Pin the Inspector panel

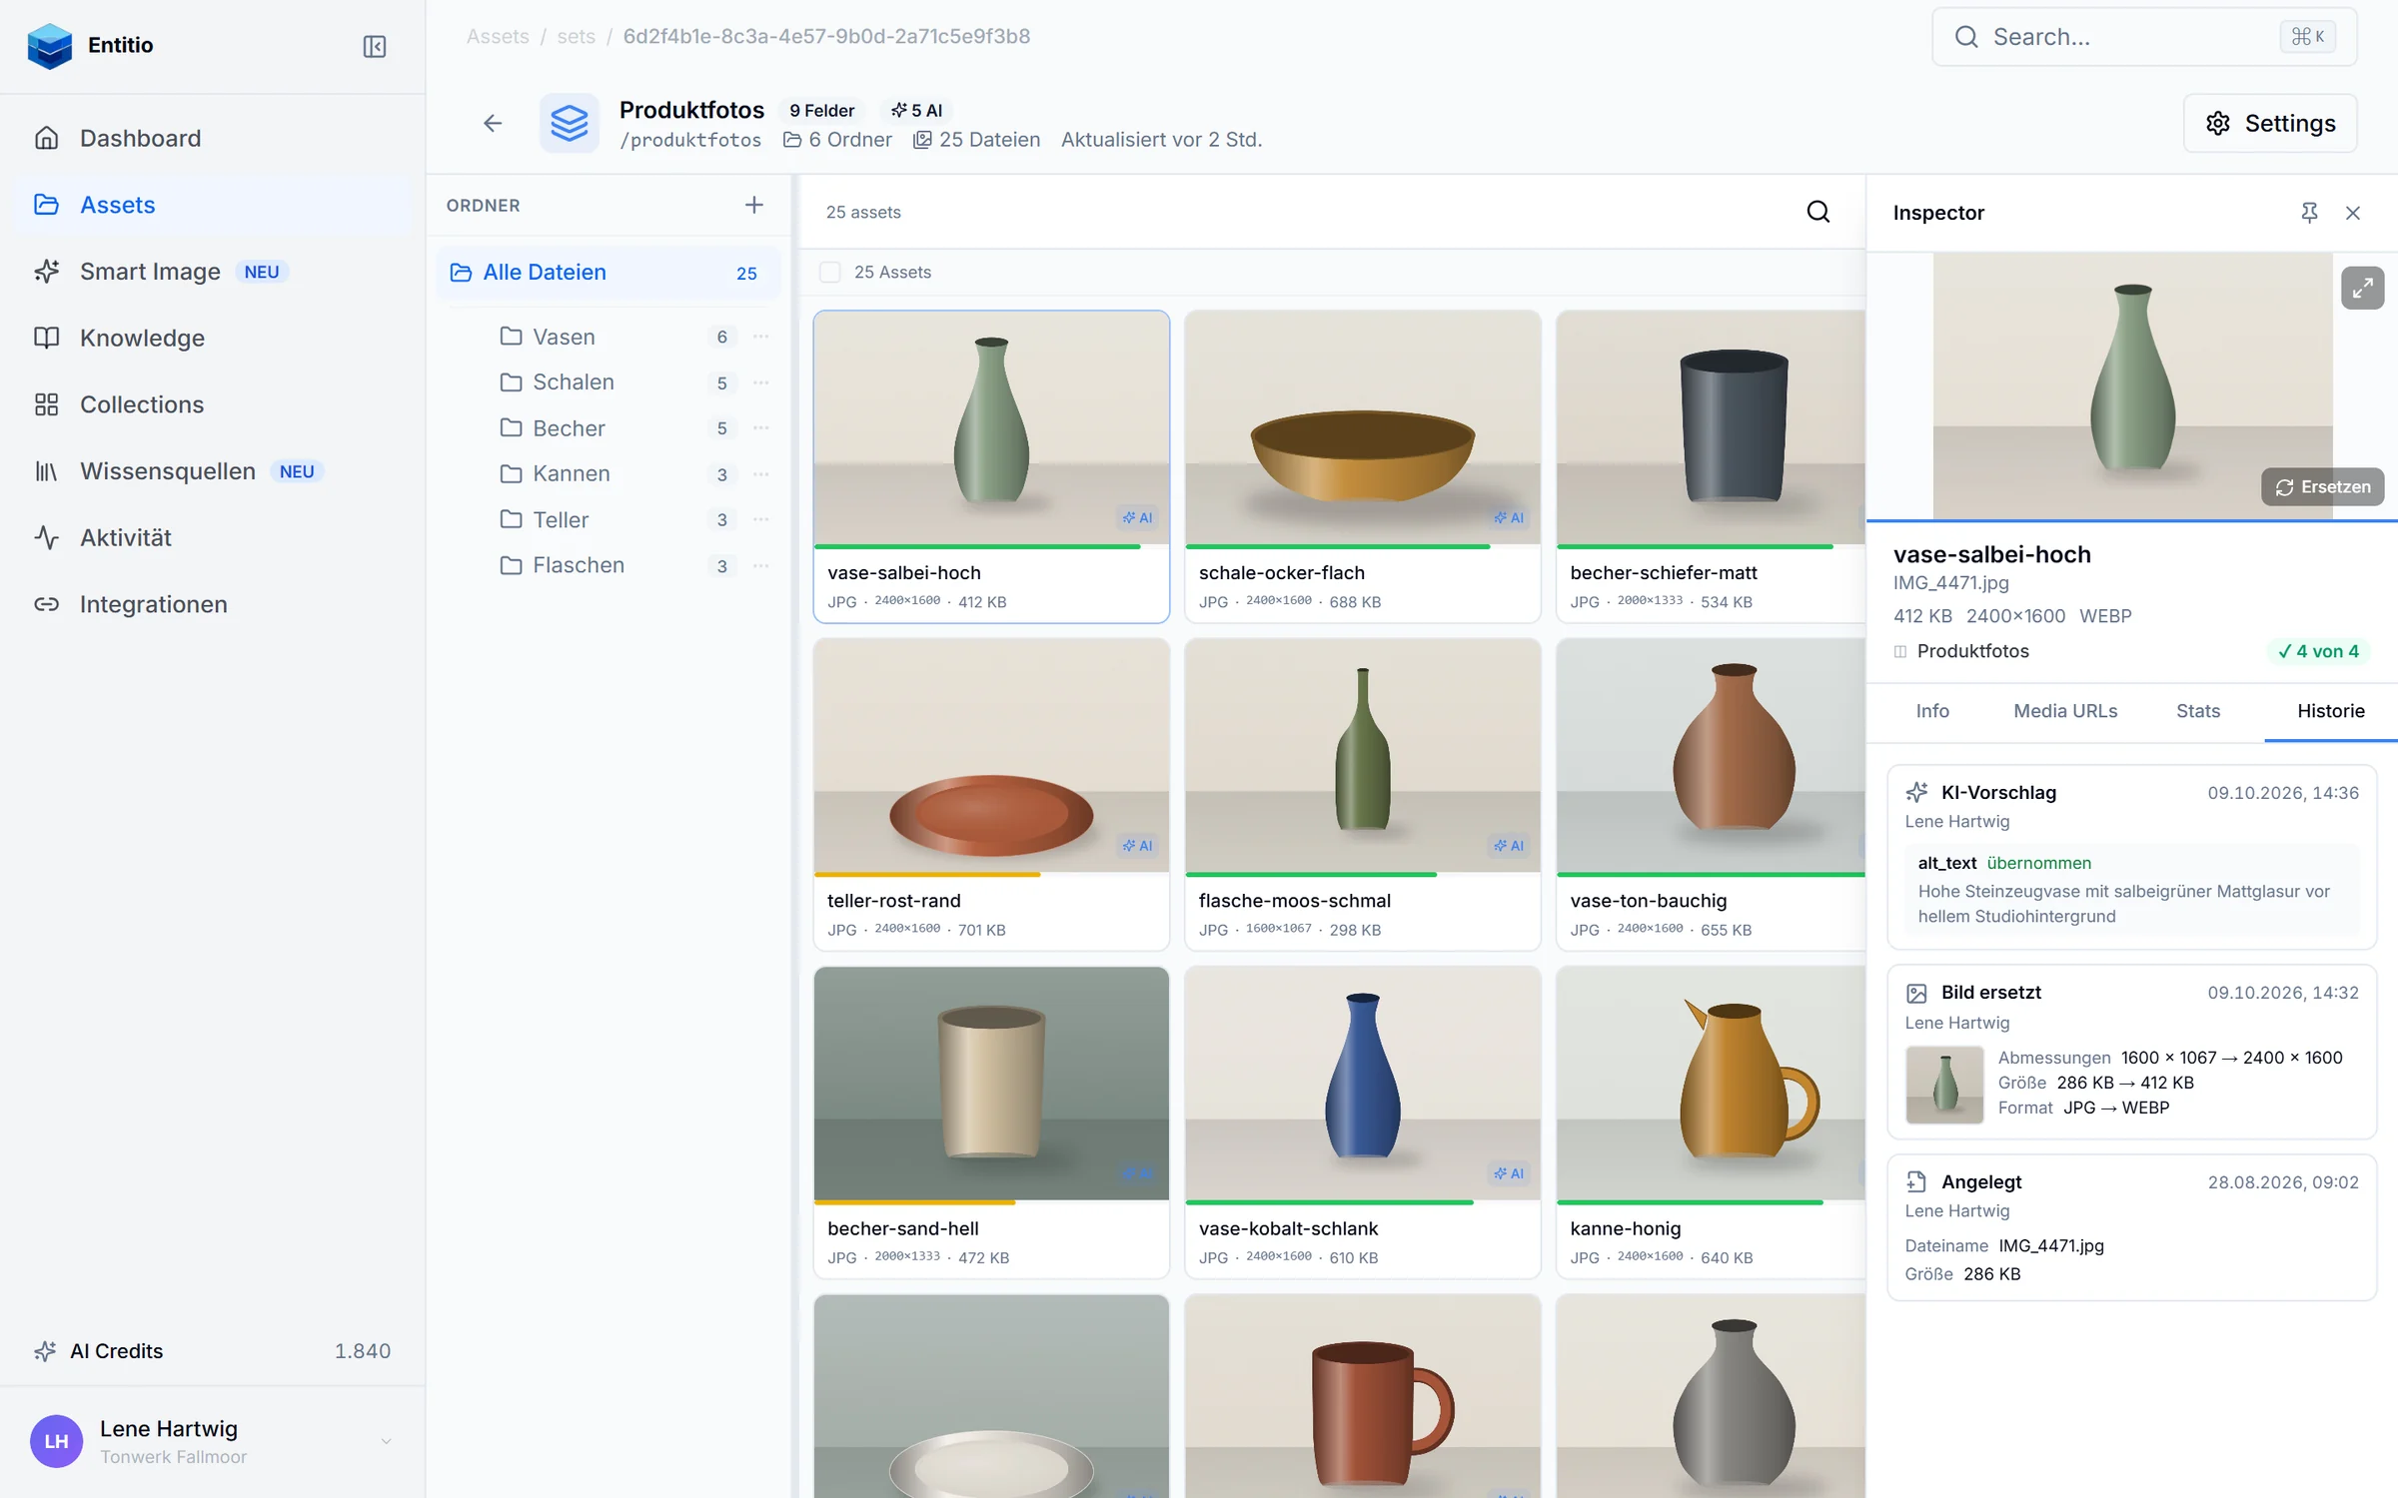coord(2309,213)
